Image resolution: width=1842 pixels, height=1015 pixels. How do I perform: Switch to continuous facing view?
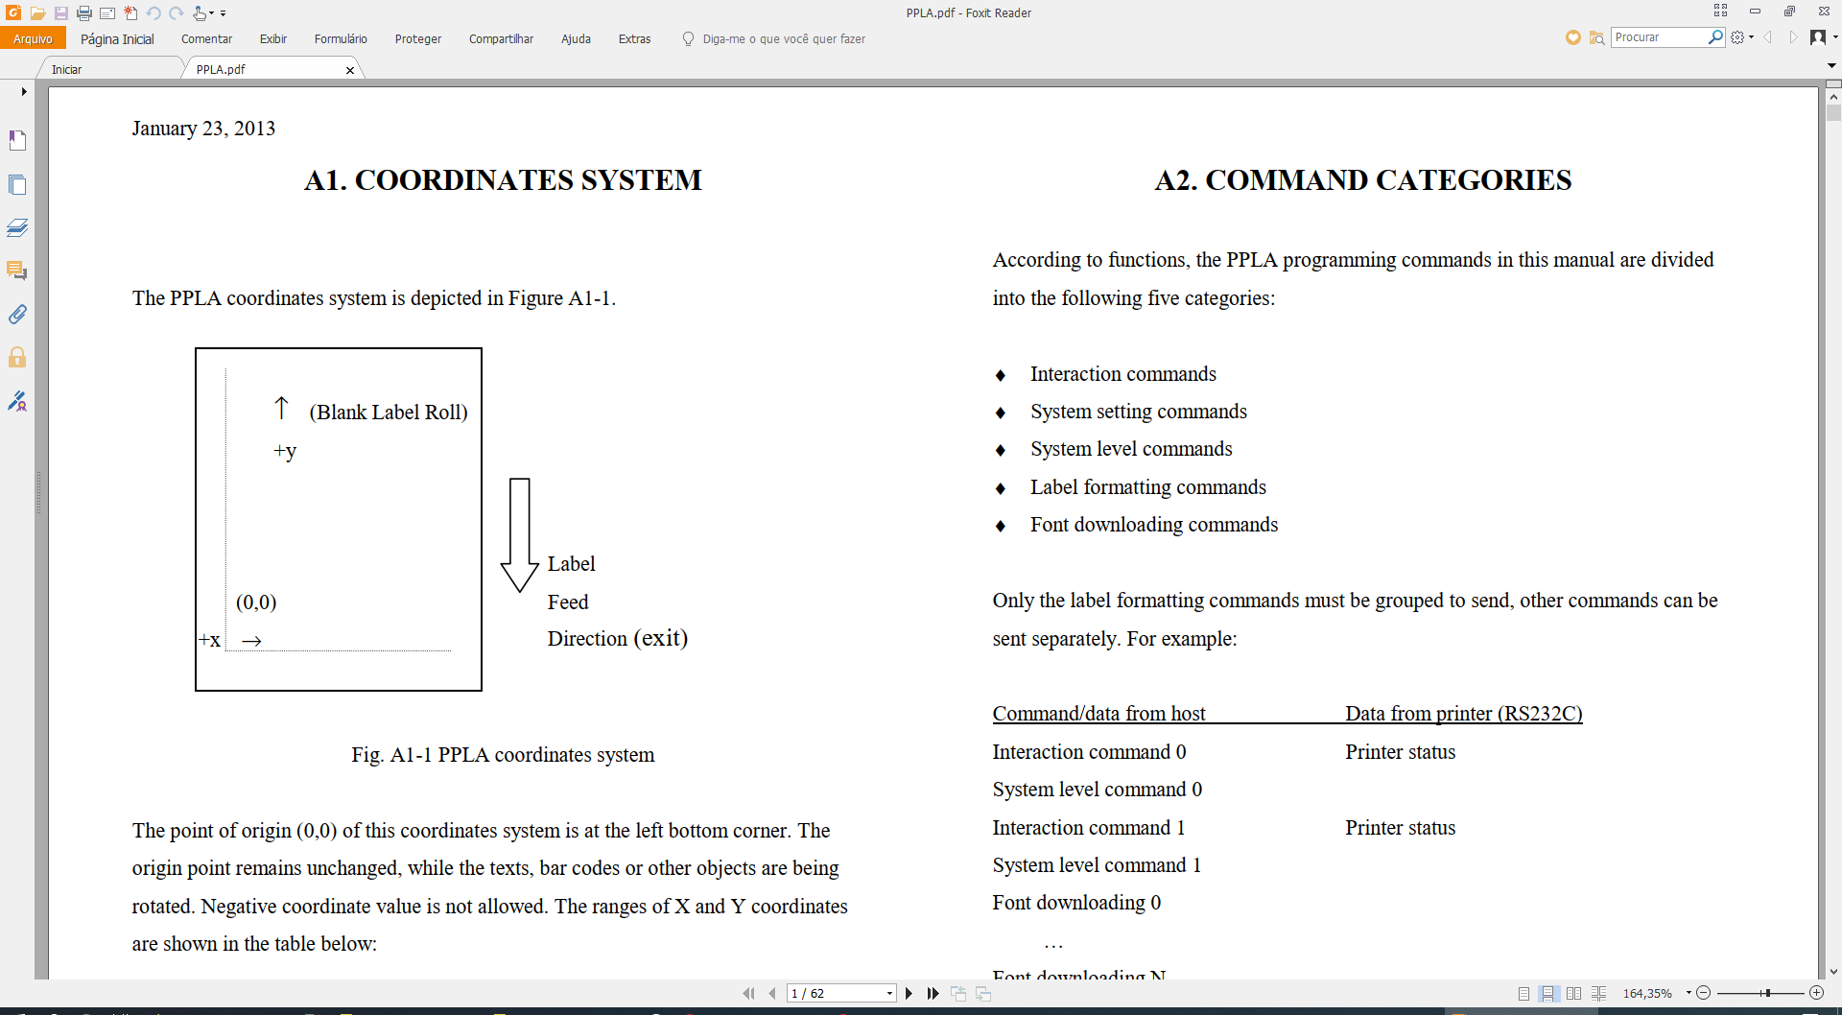click(x=1599, y=994)
